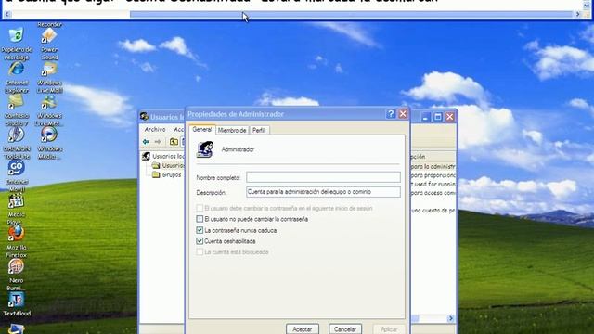Click the help question mark in Propiedades dialog
This screenshot has height=334, width=594.
point(391,114)
